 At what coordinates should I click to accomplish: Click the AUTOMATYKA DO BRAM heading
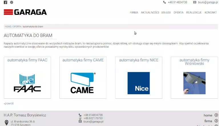[28, 35]
